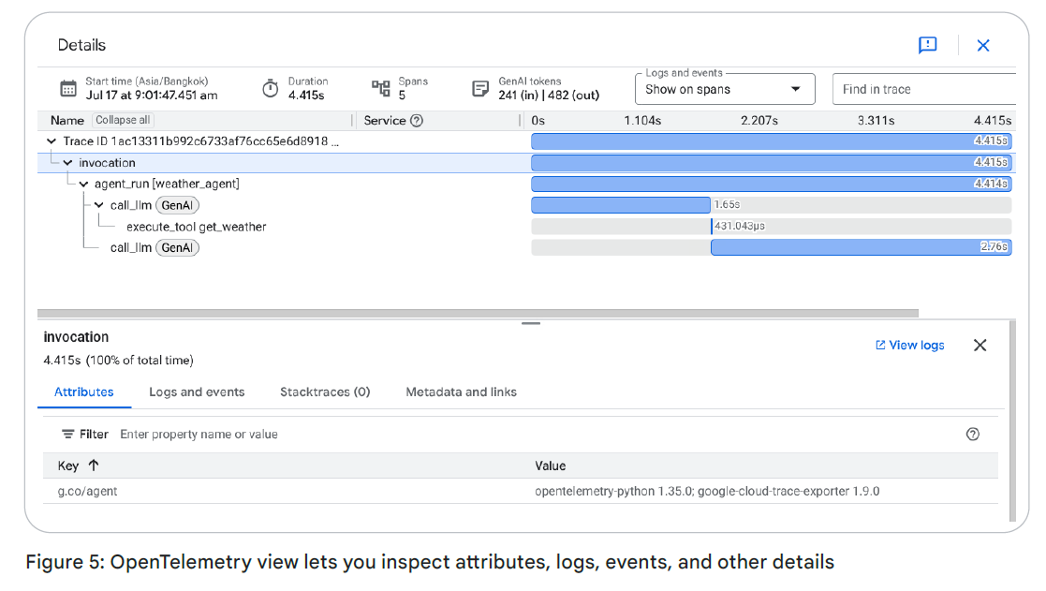Click the execute_tool get_weather timeline bar
Image resolution: width=1046 pixels, height=591 pixels.
point(712,227)
